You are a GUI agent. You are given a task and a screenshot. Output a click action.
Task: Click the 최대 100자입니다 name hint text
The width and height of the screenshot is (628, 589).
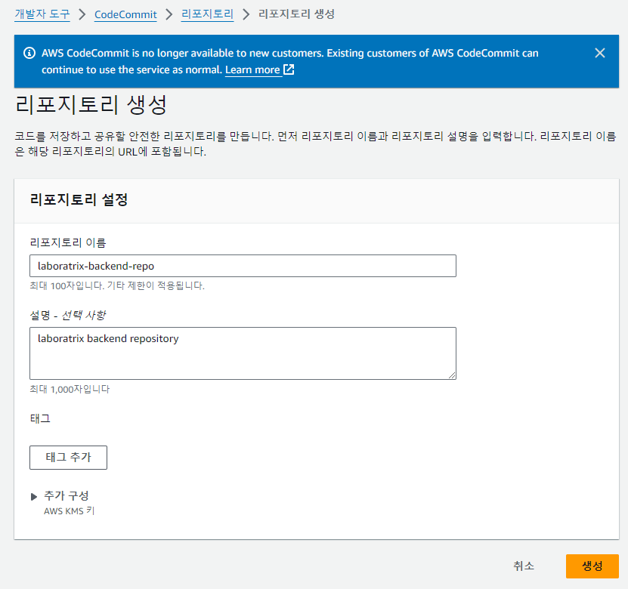point(117,285)
